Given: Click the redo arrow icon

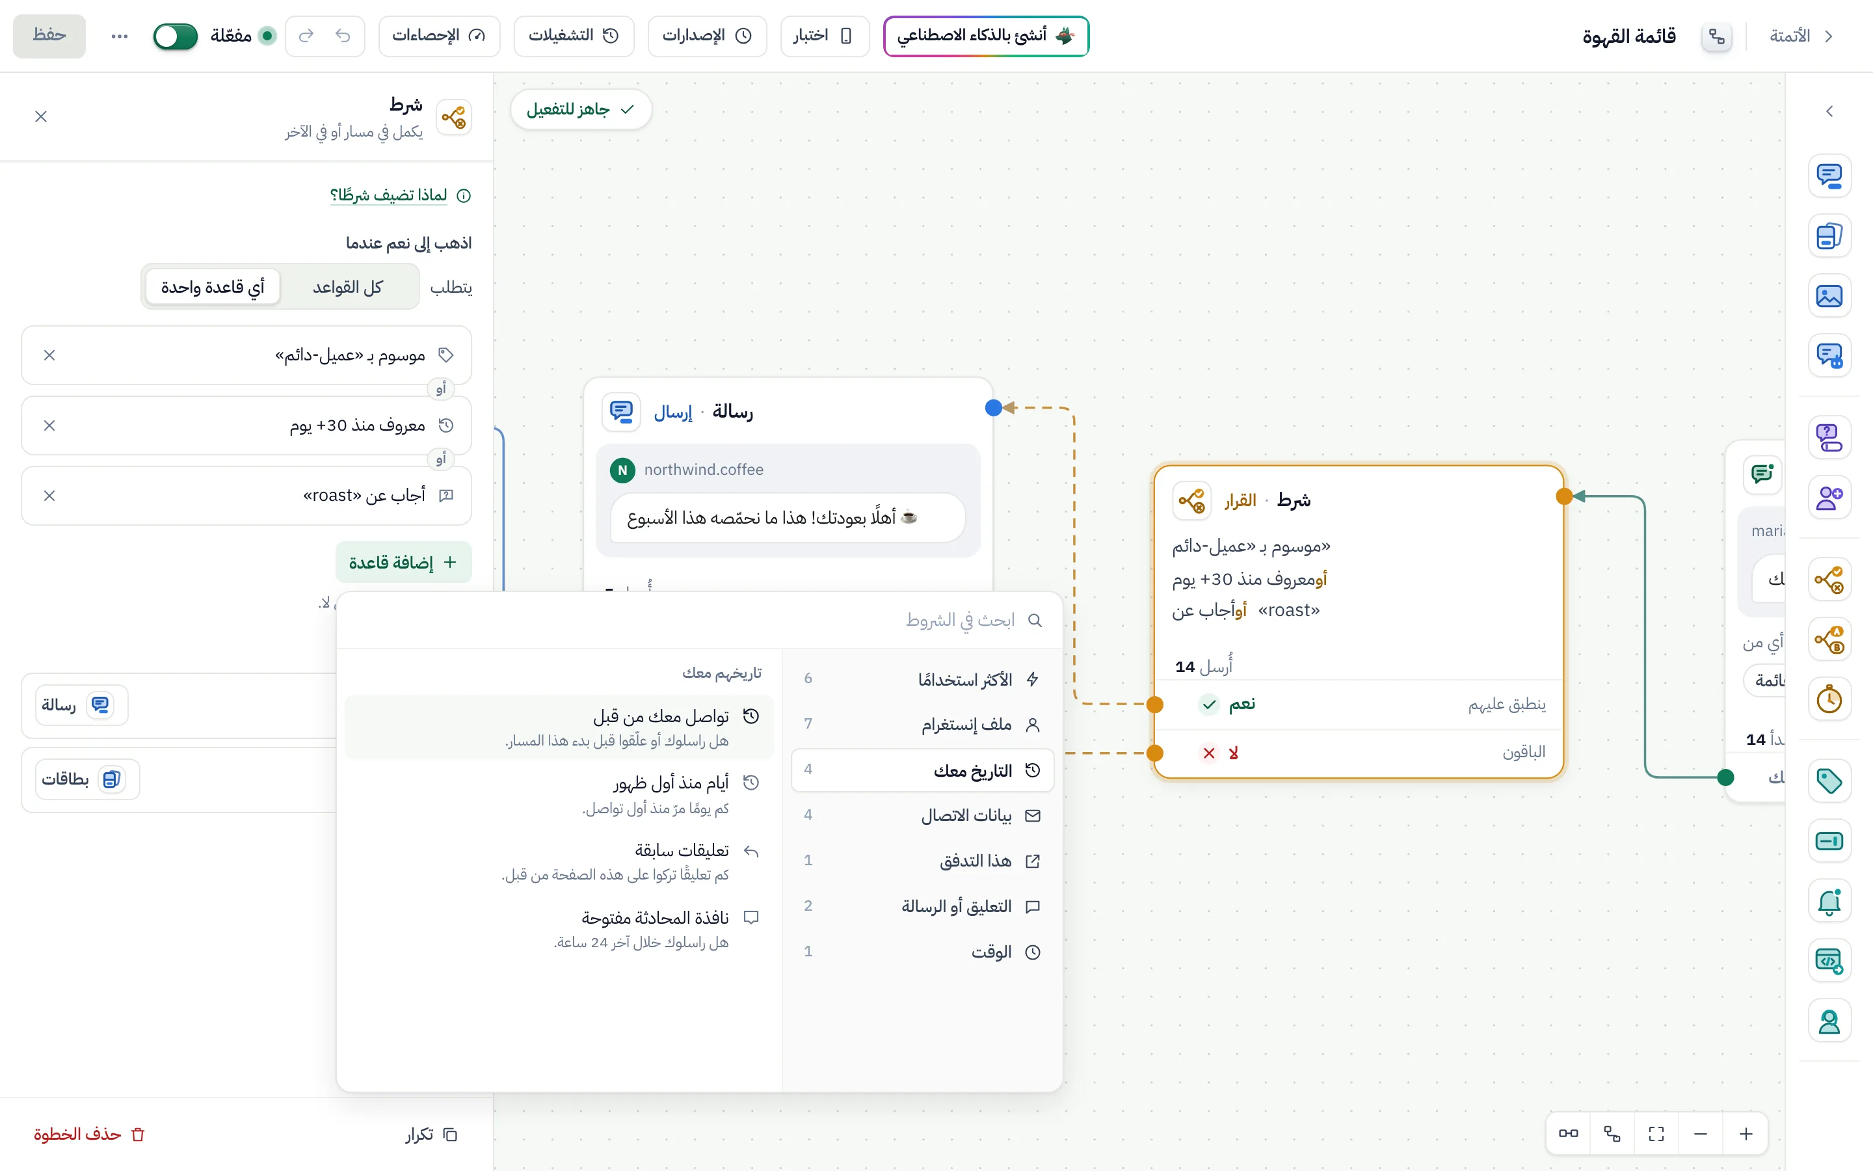Looking at the screenshot, I should (x=306, y=36).
